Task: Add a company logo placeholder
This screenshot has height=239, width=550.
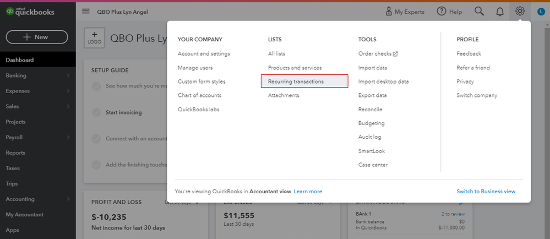Action: coord(94,38)
